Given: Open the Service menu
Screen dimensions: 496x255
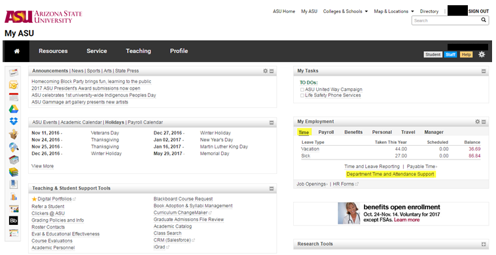Looking at the screenshot, I should point(97,51).
